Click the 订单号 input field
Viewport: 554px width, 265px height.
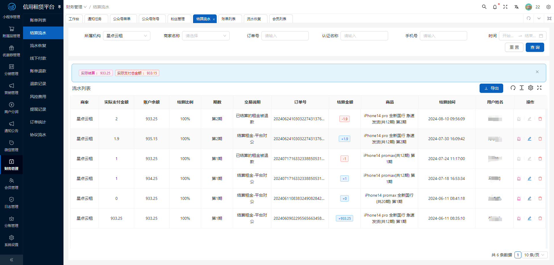tap(285, 36)
